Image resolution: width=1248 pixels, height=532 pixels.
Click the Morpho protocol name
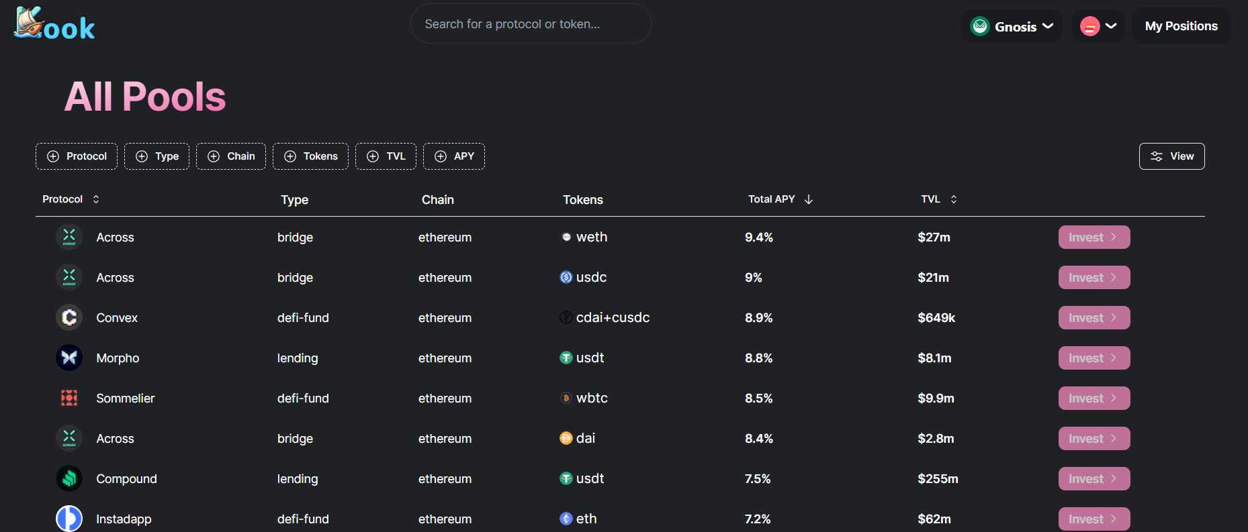(x=118, y=358)
